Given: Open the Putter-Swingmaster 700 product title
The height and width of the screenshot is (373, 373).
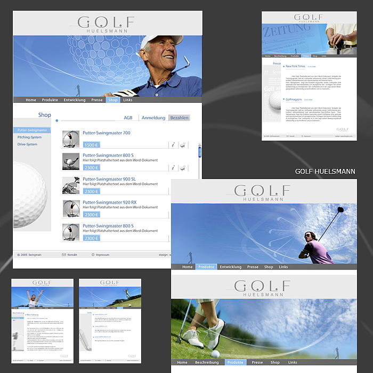Looking at the screenshot, I should click(107, 133).
